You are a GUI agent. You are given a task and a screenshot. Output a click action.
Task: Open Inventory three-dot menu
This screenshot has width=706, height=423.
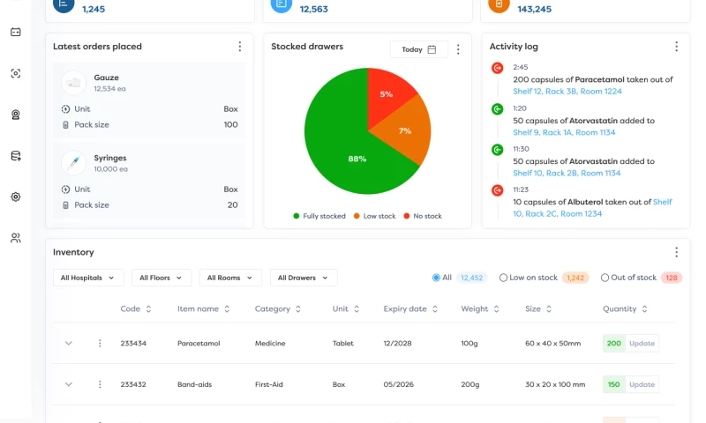pos(676,252)
